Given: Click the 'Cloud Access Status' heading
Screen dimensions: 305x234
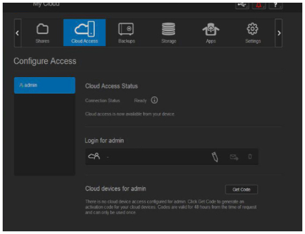Looking at the screenshot, I should 111,86.
